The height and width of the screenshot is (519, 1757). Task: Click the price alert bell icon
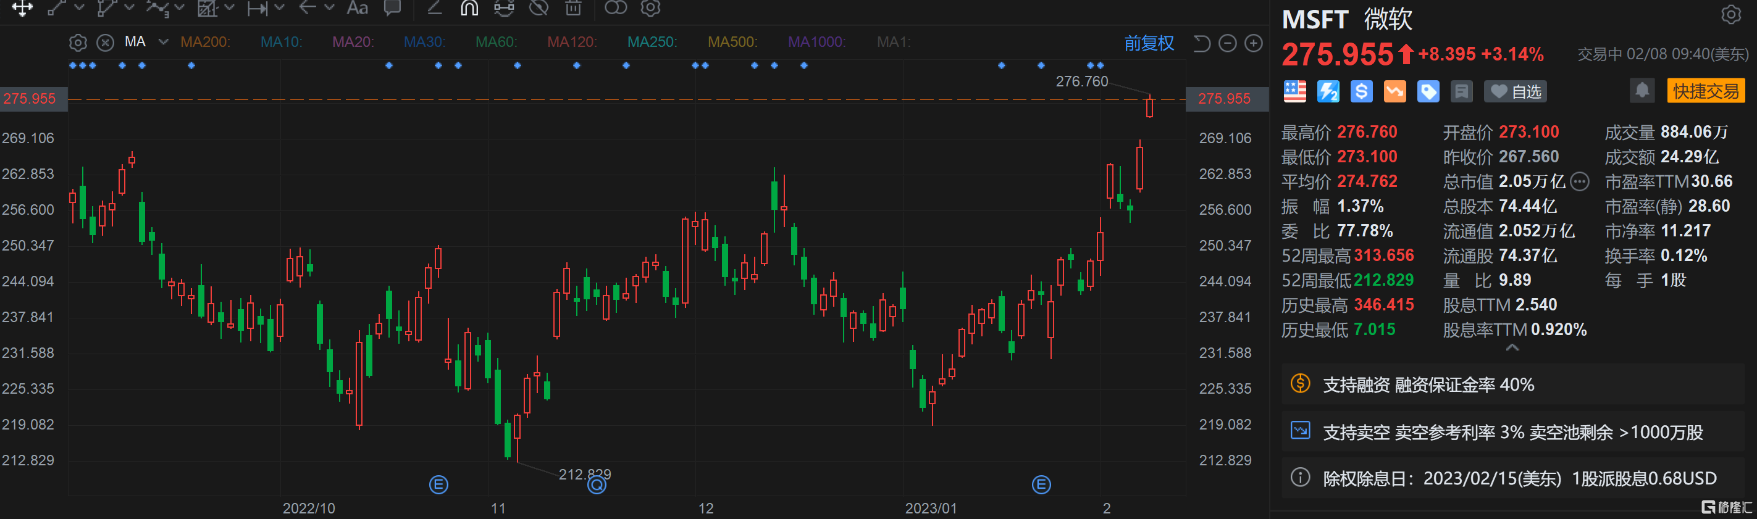[1642, 91]
